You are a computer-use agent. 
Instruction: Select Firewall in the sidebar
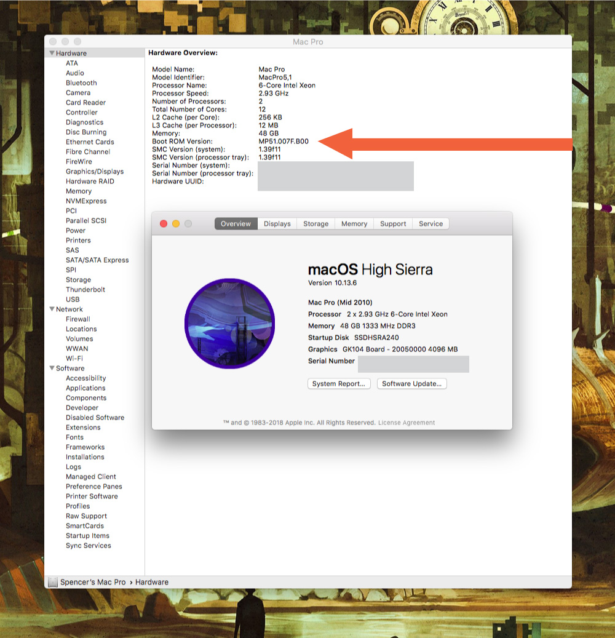click(78, 319)
